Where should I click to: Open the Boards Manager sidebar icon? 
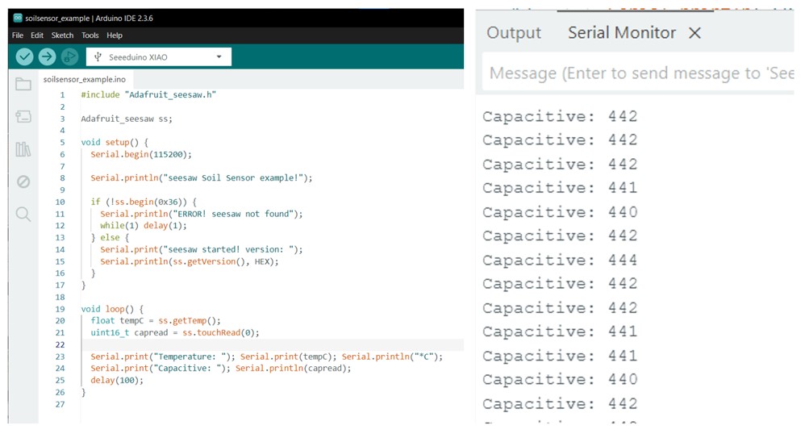point(23,117)
